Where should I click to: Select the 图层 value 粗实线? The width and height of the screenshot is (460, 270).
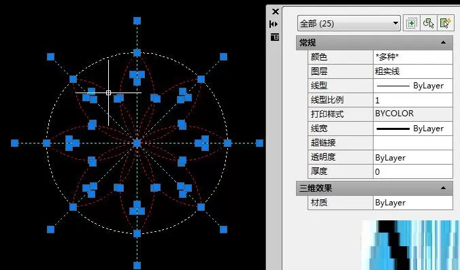point(413,71)
